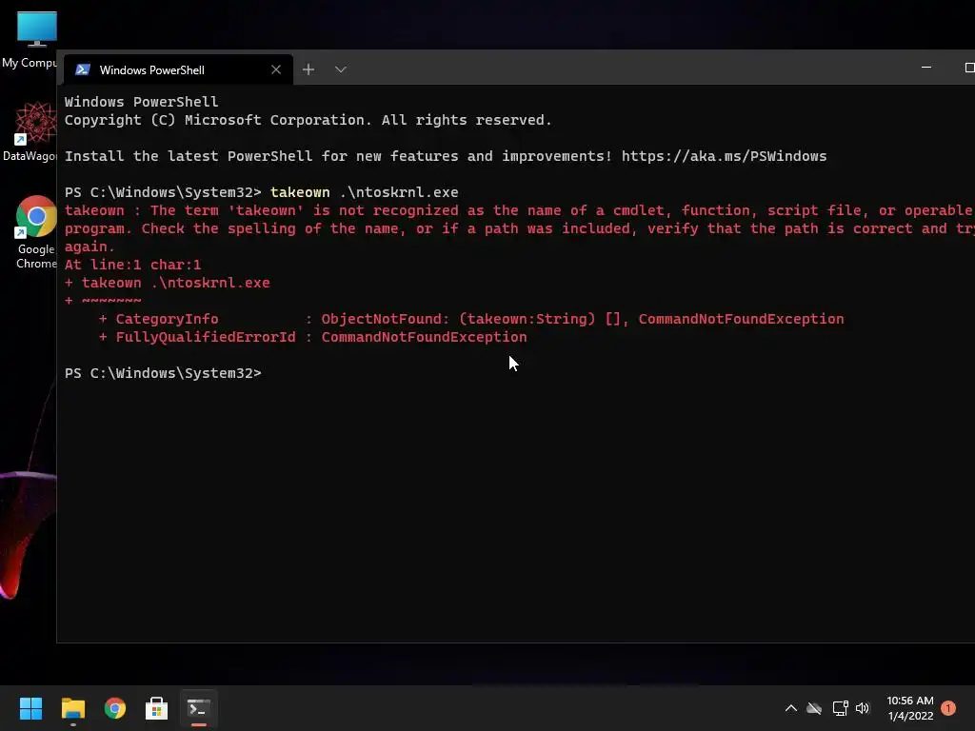Screen dimensions: 975x731
Task: Open File Explorer from the taskbar
Action: coord(72,708)
